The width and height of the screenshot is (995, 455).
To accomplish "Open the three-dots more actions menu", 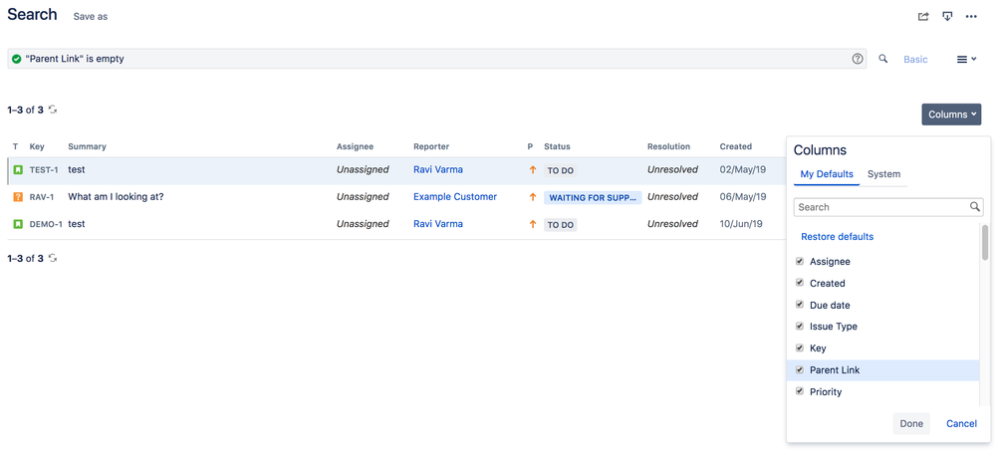I will (971, 16).
